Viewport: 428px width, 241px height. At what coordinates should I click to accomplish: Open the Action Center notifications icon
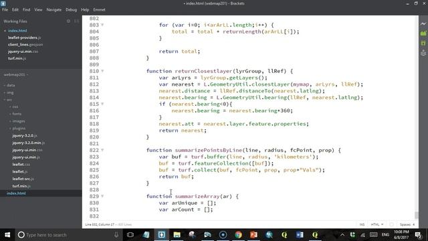[x=418, y=235]
